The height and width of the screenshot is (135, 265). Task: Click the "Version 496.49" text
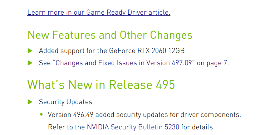tap(71, 115)
